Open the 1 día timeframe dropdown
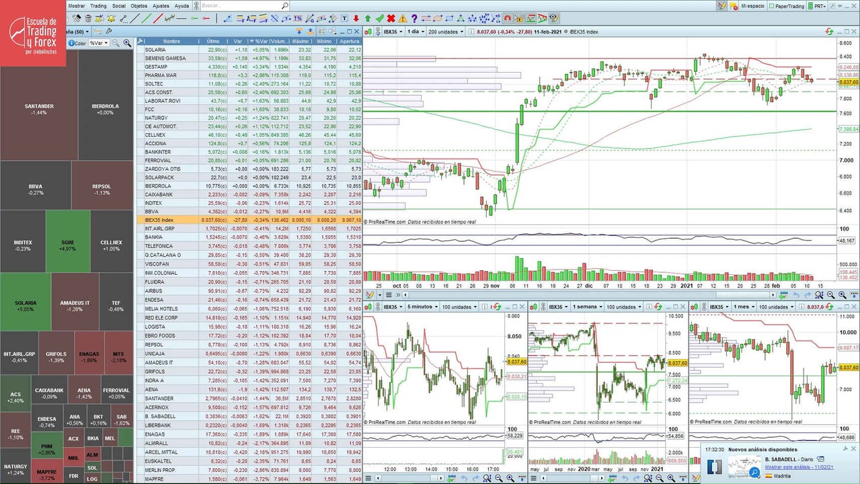 (416, 32)
